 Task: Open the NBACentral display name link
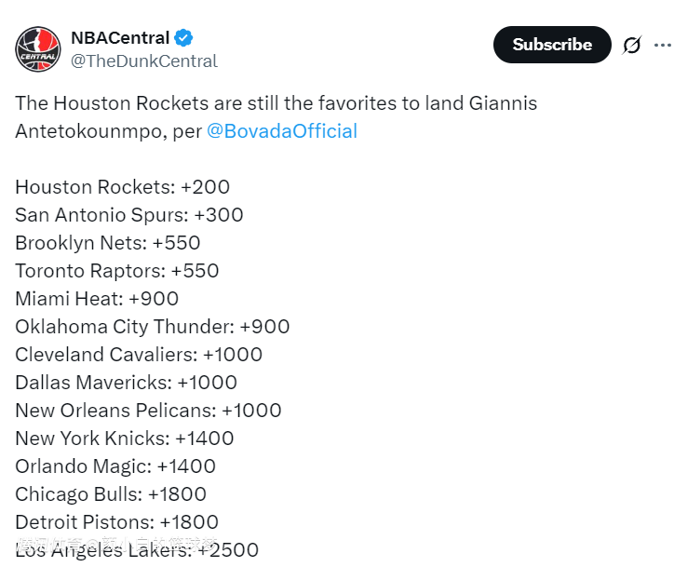(x=120, y=38)
